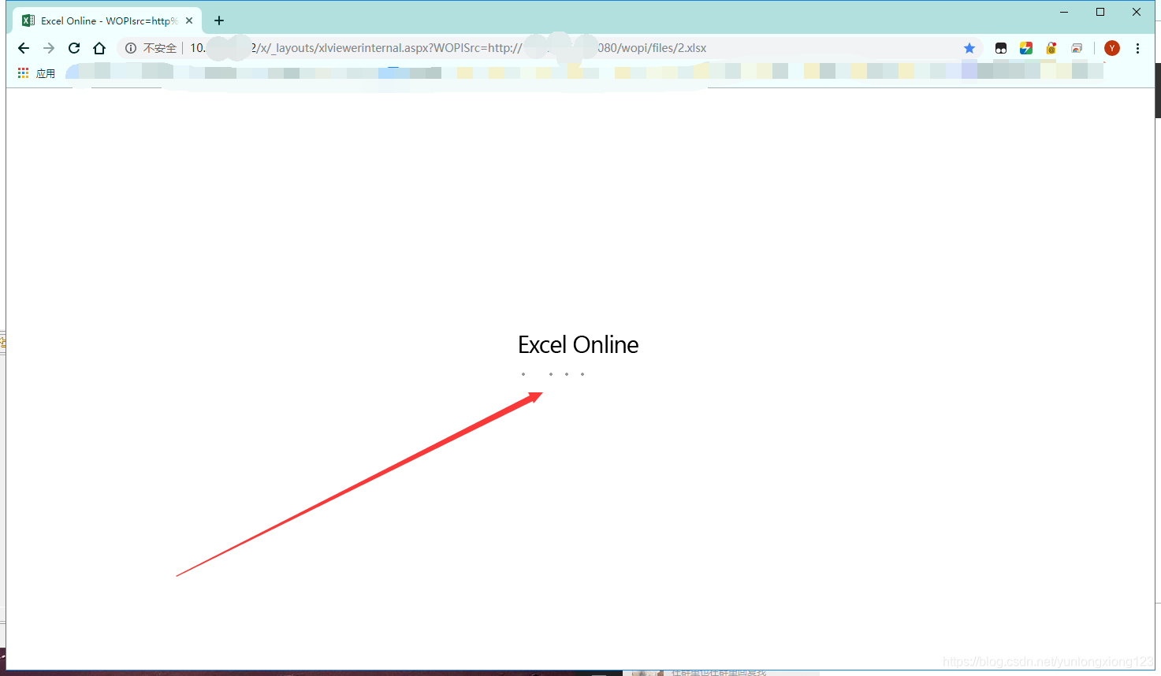Screen dimensions: 1161x676
Task: Reload the Excel Online page
Action: pos(74,48)
